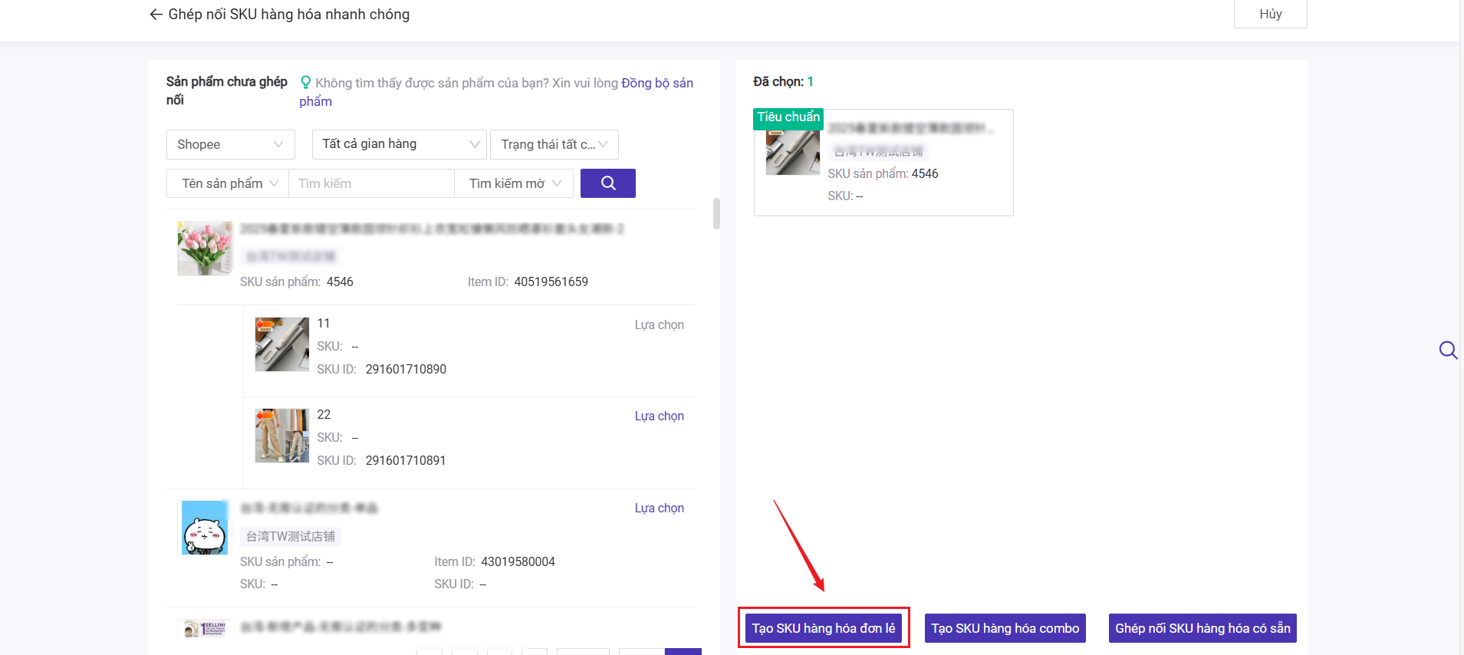The height and width of the screenshot is (655, 1464).
Task: Select SKU ID text 291601710890
Action: [x=406, y=369]
